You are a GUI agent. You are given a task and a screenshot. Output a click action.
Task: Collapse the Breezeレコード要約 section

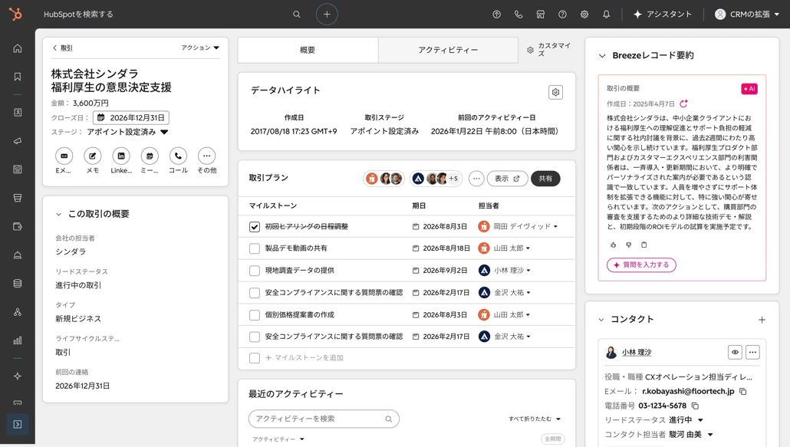point(602,55)
